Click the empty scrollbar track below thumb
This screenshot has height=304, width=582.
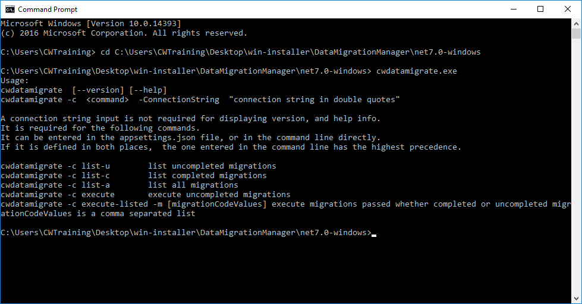point(576,167)
